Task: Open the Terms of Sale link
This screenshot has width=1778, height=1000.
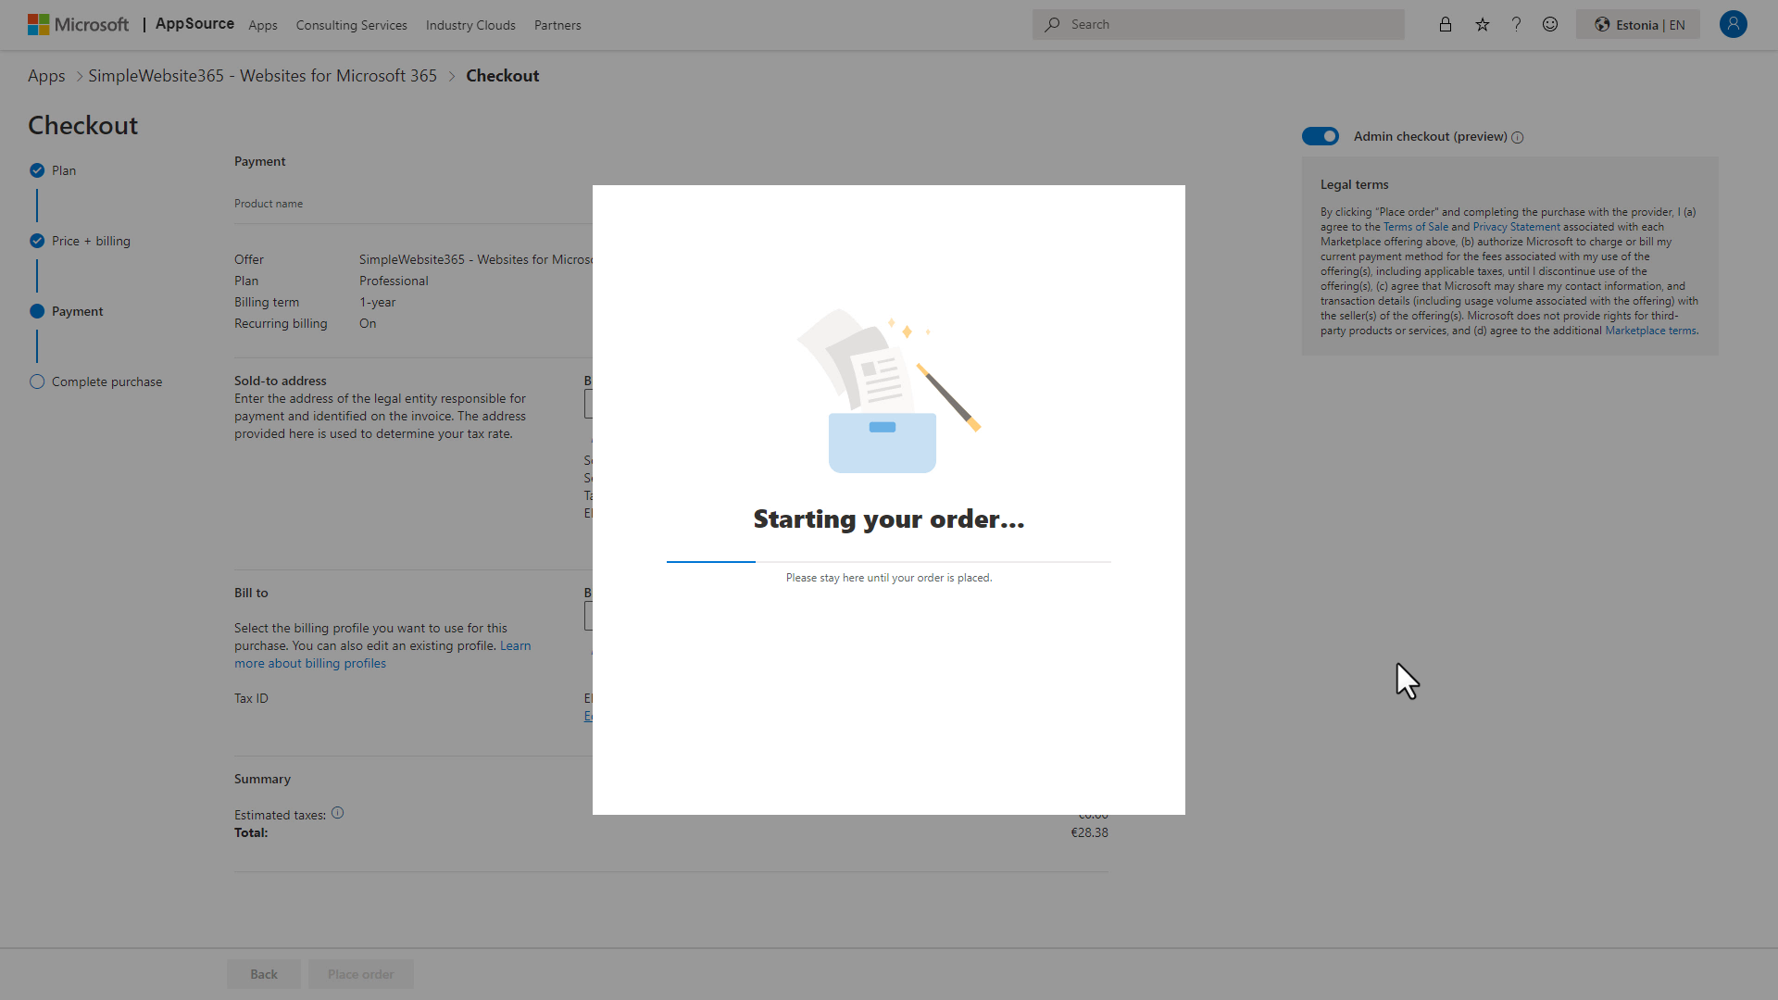Action: [1415, 227]
